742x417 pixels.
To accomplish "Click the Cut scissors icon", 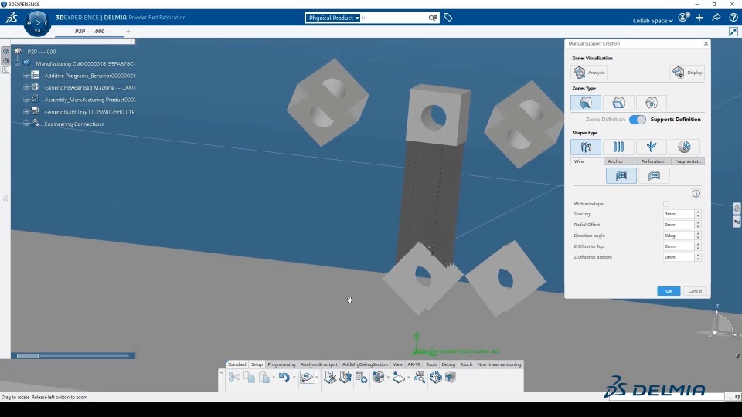I will click(233, 378).
